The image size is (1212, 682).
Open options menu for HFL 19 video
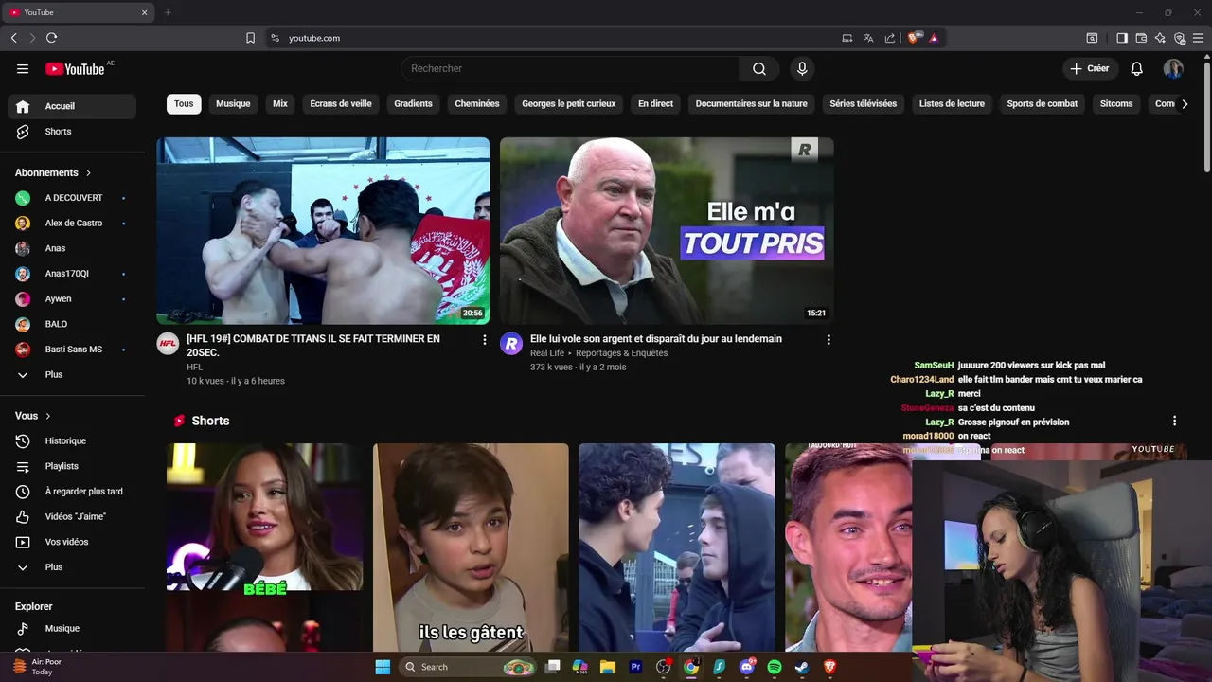point(485,339)
